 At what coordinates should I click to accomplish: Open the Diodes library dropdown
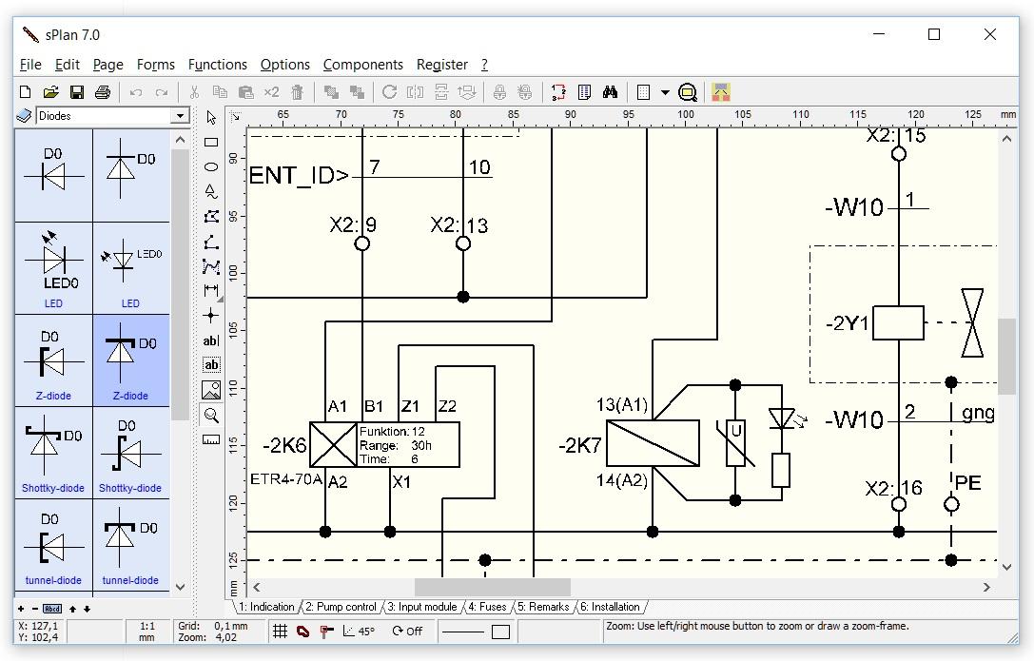179,116
